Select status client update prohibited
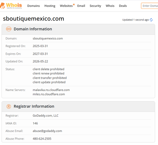 click(x=49, y=82)
